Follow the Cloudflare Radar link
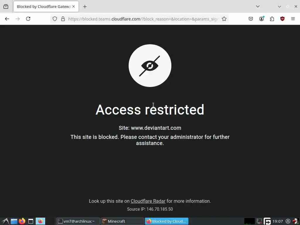Viewport: 300px width, 225px height. click(148, 201)
